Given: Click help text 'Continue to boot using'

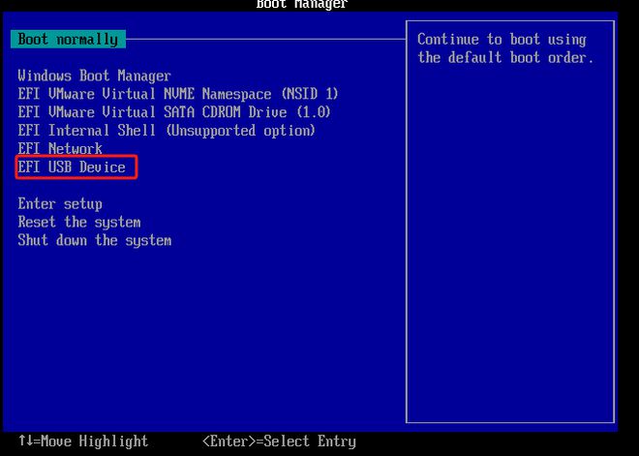Looking at the screenshot, I should 502,40.
